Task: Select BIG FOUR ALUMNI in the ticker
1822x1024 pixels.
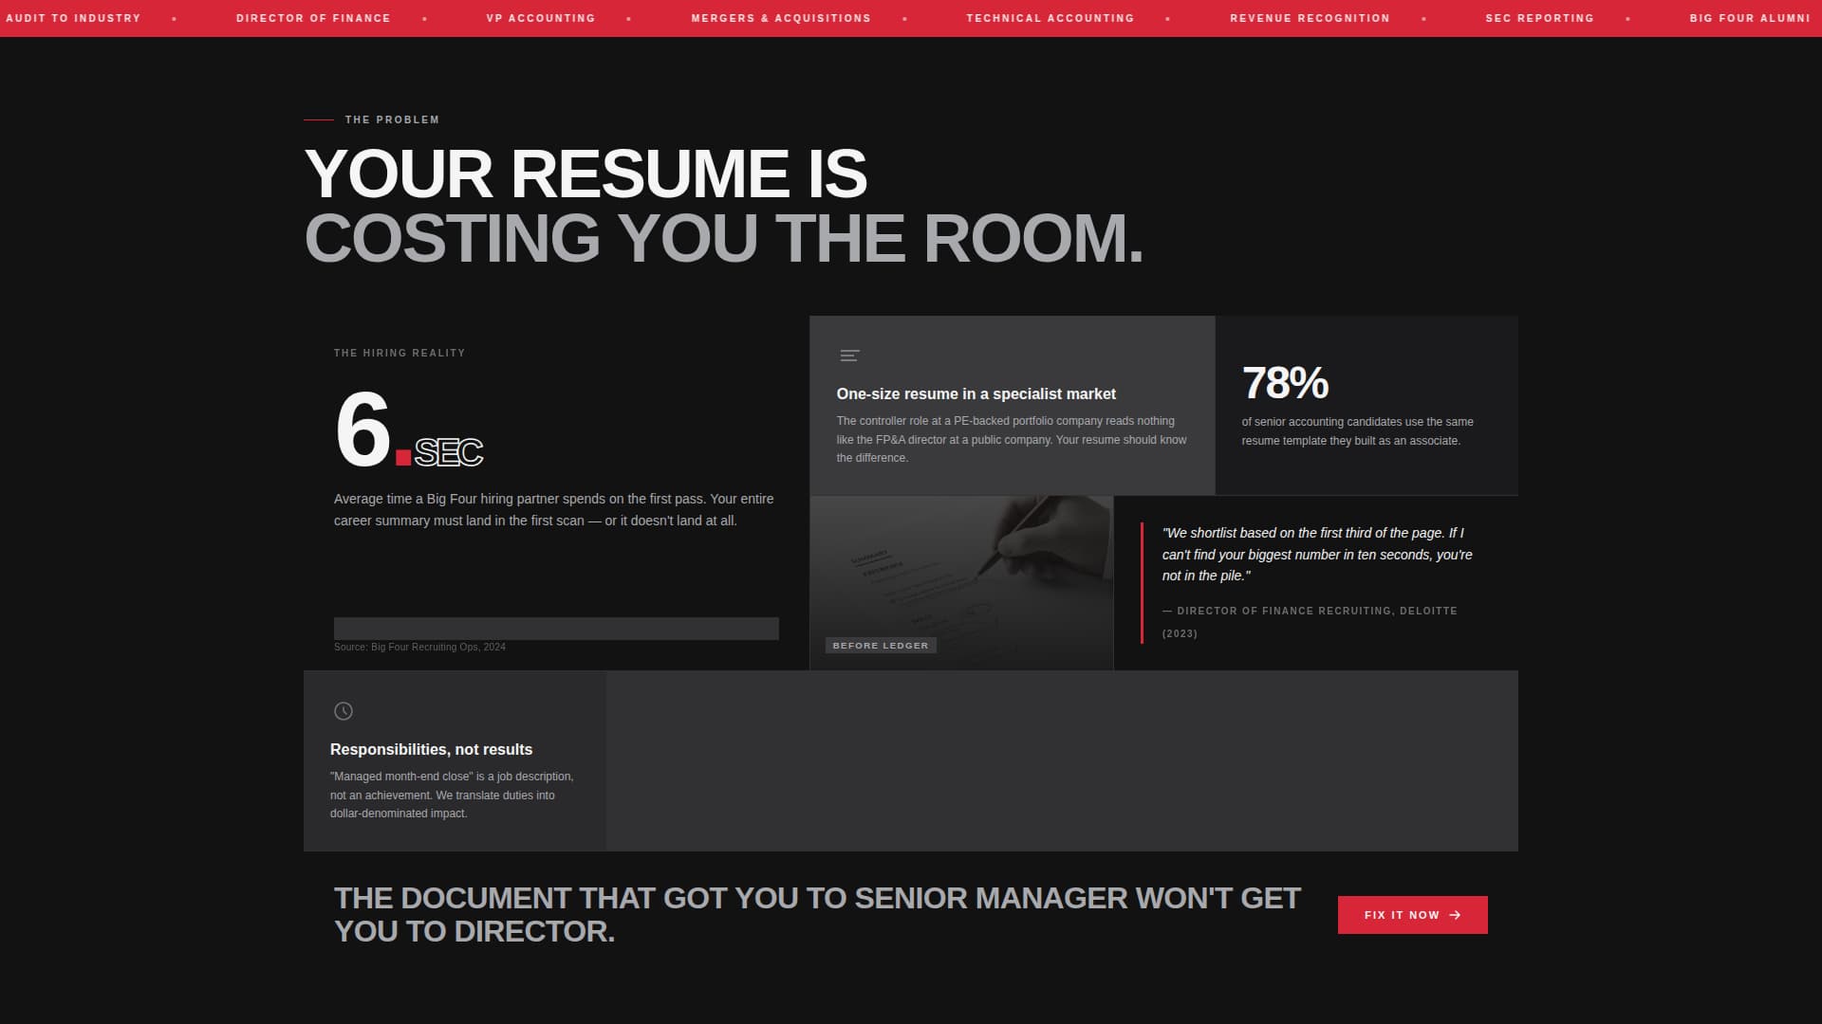Action: point(1750,18)
